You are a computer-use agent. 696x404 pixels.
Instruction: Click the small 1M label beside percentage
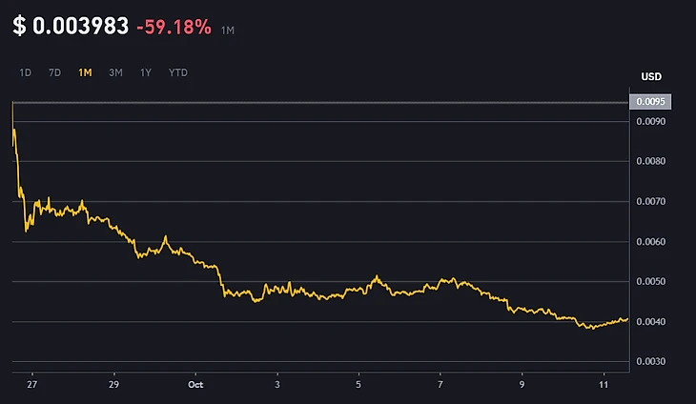click(228, 30)
